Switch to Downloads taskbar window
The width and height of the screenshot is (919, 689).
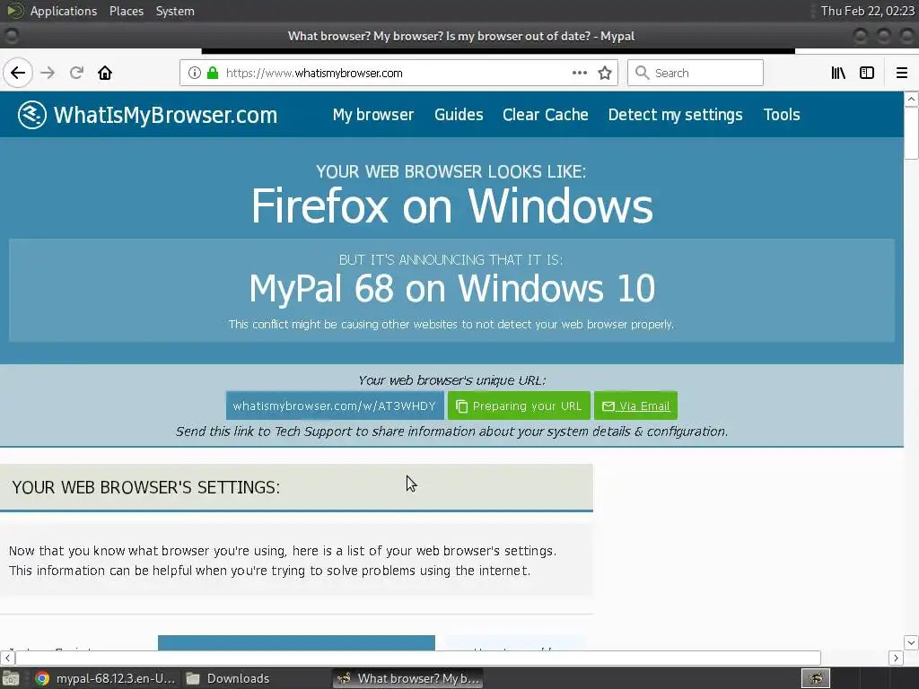[x=227, y=678]
